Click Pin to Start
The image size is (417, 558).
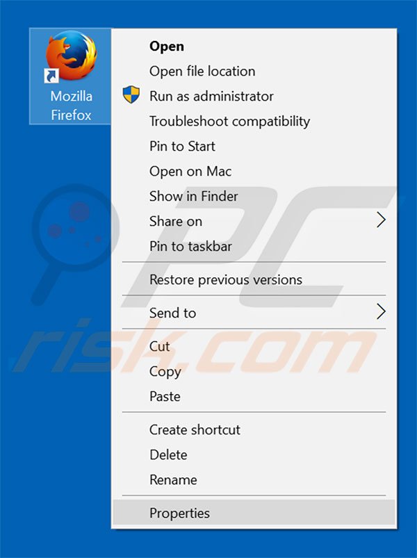(x=254, y=146)
